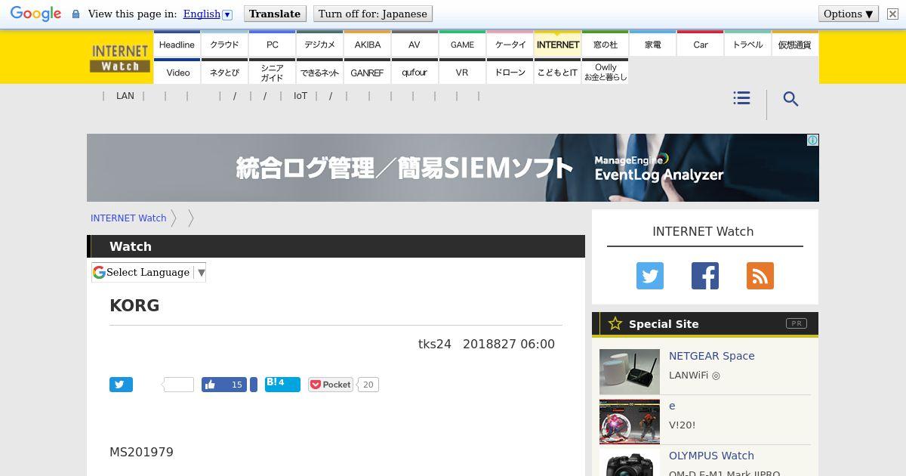Click the Hatena bookmark B! button

pyautogui.click(x=282, y=385)
